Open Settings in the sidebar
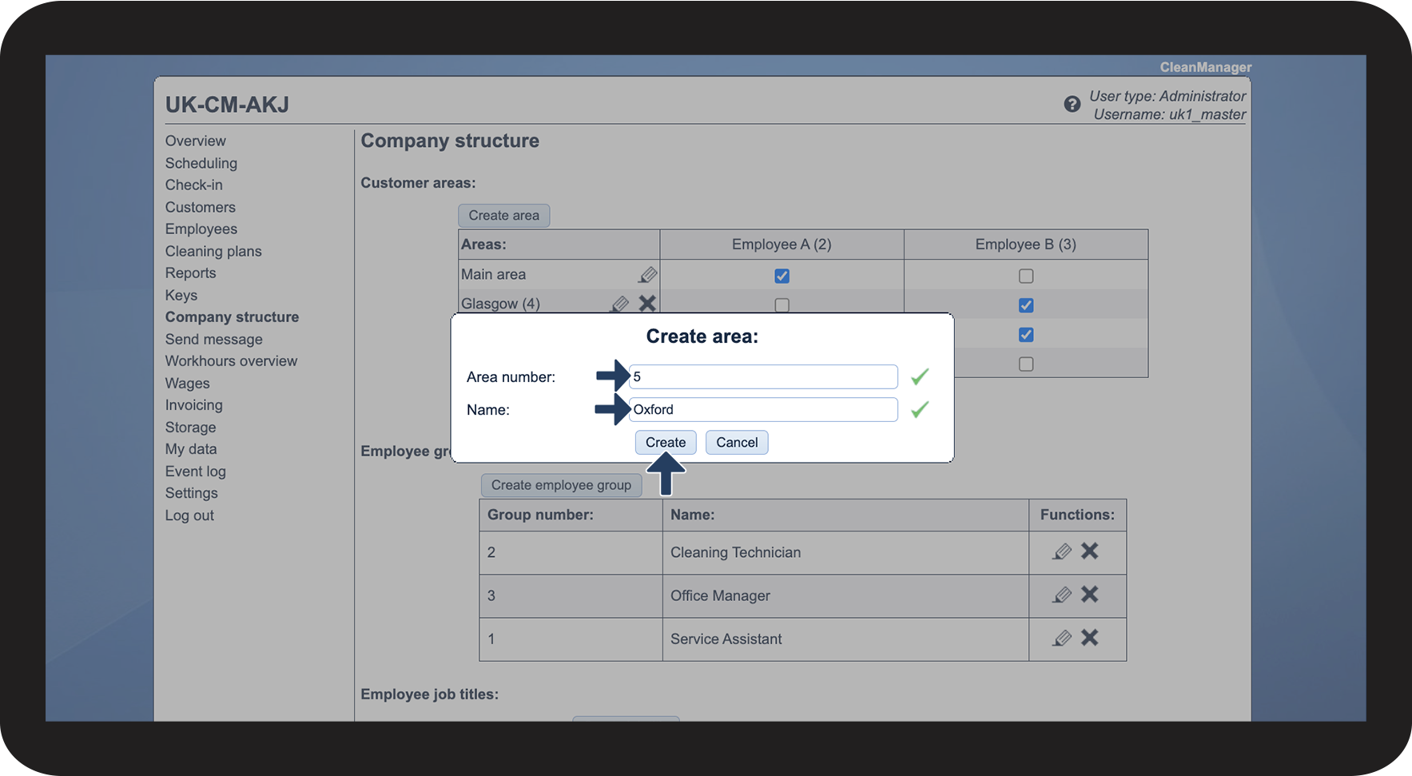Screen dimensions: 1412x776 pos(192,493)
